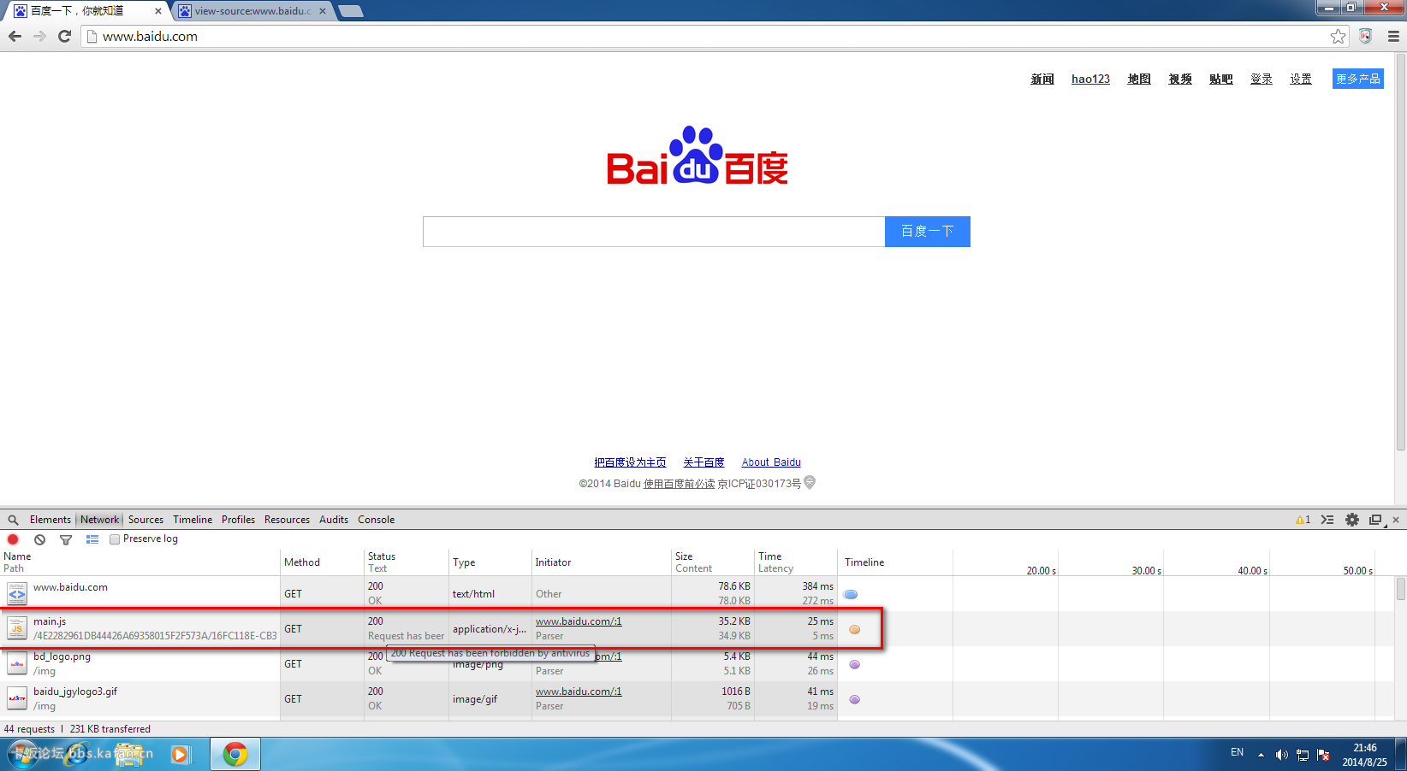Show the console drawer icon
1407x771 pixels.
(x=1327, y=520)
